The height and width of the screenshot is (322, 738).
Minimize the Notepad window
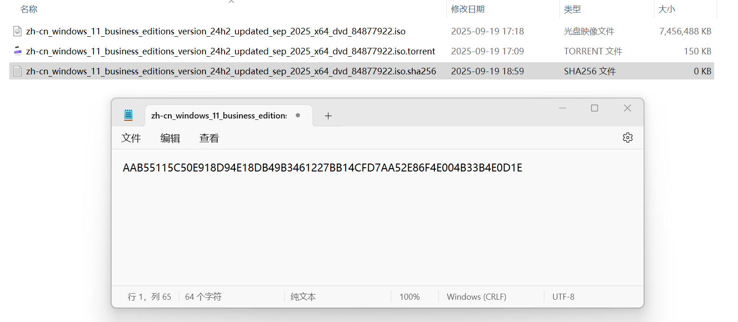point(562,108)
